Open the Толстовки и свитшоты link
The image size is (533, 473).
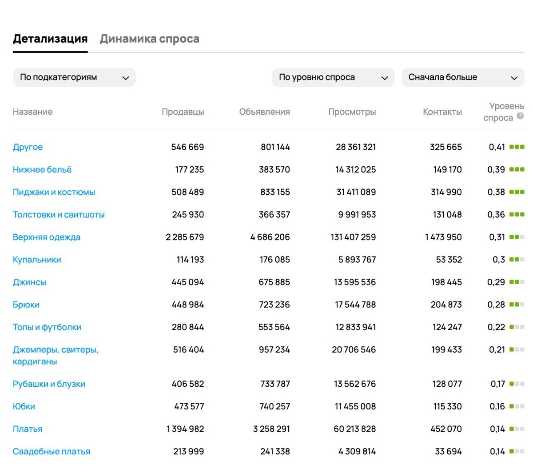click(59, 215)
